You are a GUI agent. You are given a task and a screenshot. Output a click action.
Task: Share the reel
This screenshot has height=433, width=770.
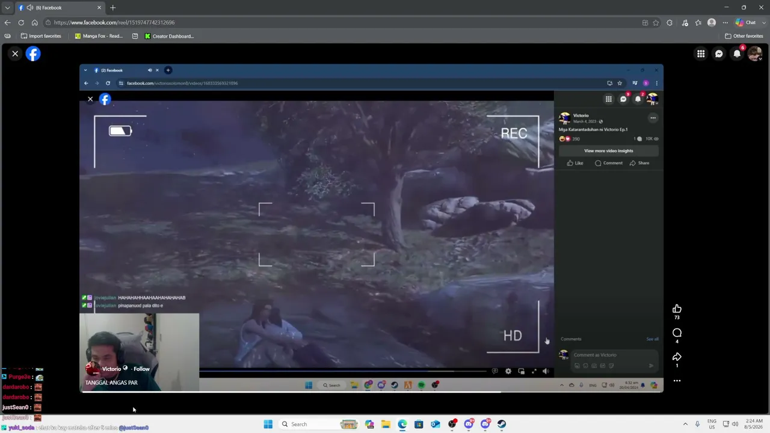(677, 357)
